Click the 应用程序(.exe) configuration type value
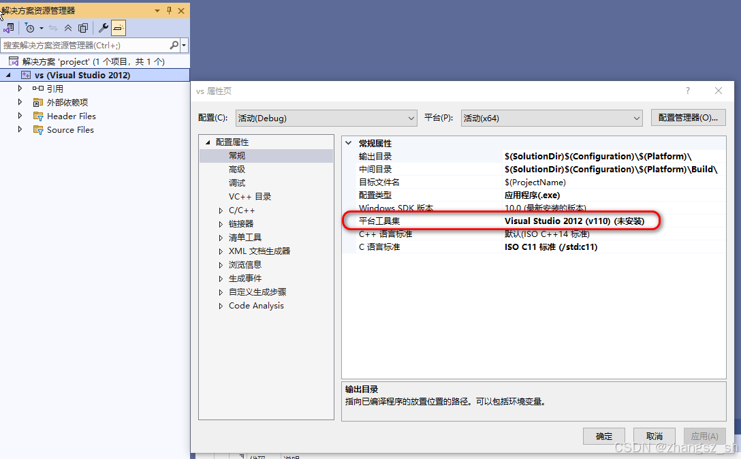Viewport: 741px width, 459px height. coord(532,195)
